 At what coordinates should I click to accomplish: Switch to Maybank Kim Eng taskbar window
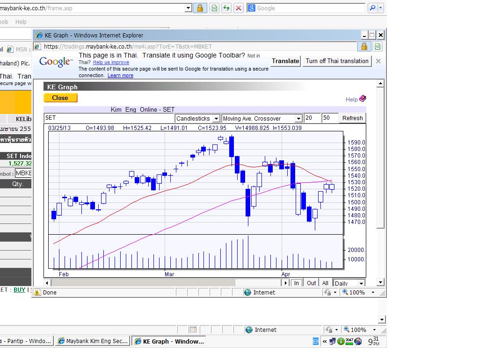click(x=92, y=341)
